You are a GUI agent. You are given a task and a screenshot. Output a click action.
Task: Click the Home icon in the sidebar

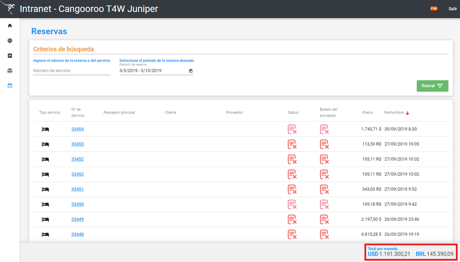[x=10, y=26]
